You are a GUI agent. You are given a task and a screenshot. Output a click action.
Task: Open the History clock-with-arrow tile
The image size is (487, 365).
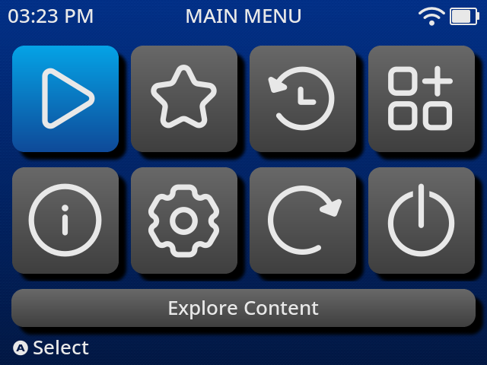[303, 99]
